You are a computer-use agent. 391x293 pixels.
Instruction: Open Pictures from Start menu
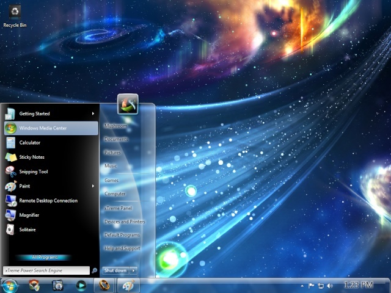pyautogui.click(x=112, y=153)
